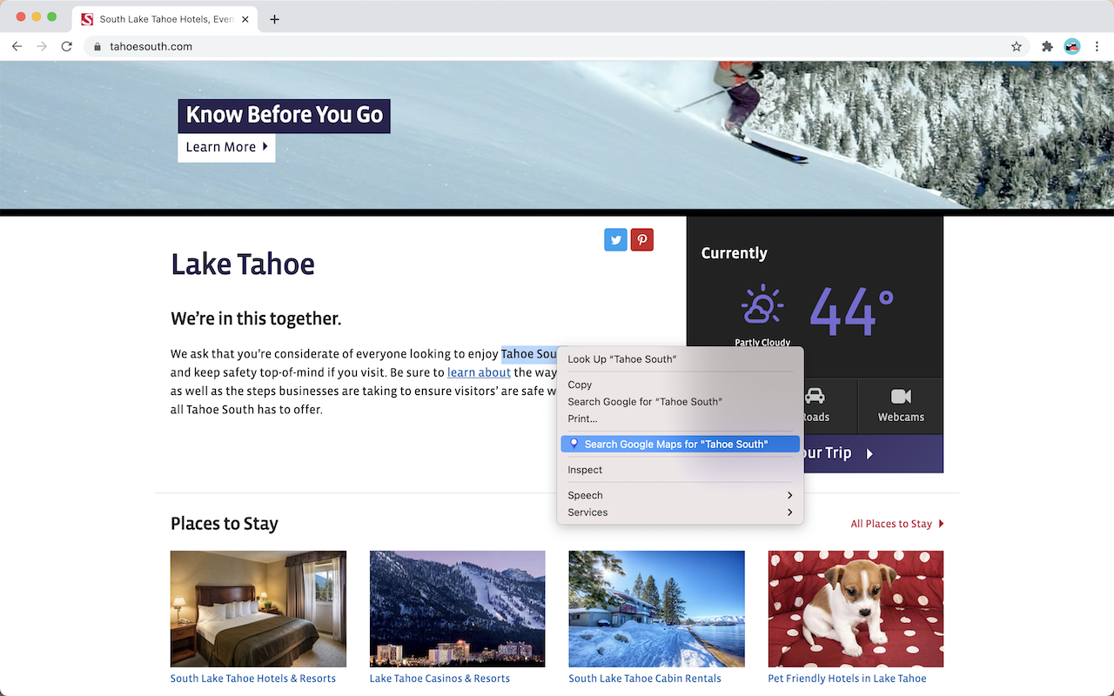Open Webcams via the camera icon
Viewport: 1114px width, 696px height.
[901, 397]
